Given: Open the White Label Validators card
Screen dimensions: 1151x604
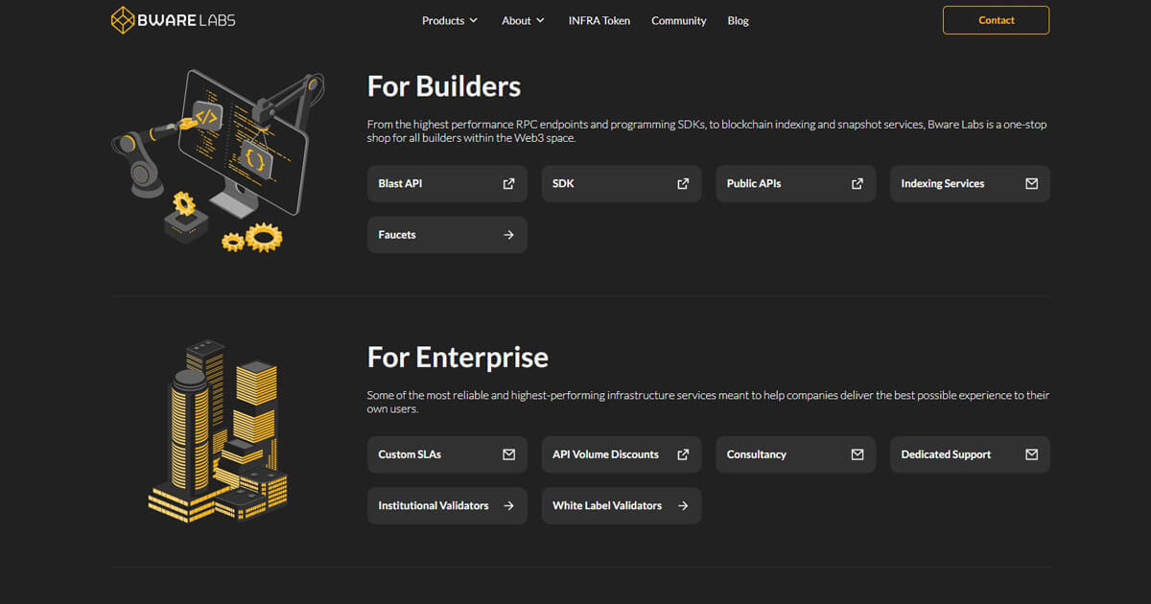Looking at the screenshot, I should click(622, 505).
